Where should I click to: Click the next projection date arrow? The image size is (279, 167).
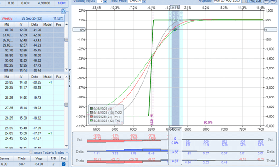point(274,1)
